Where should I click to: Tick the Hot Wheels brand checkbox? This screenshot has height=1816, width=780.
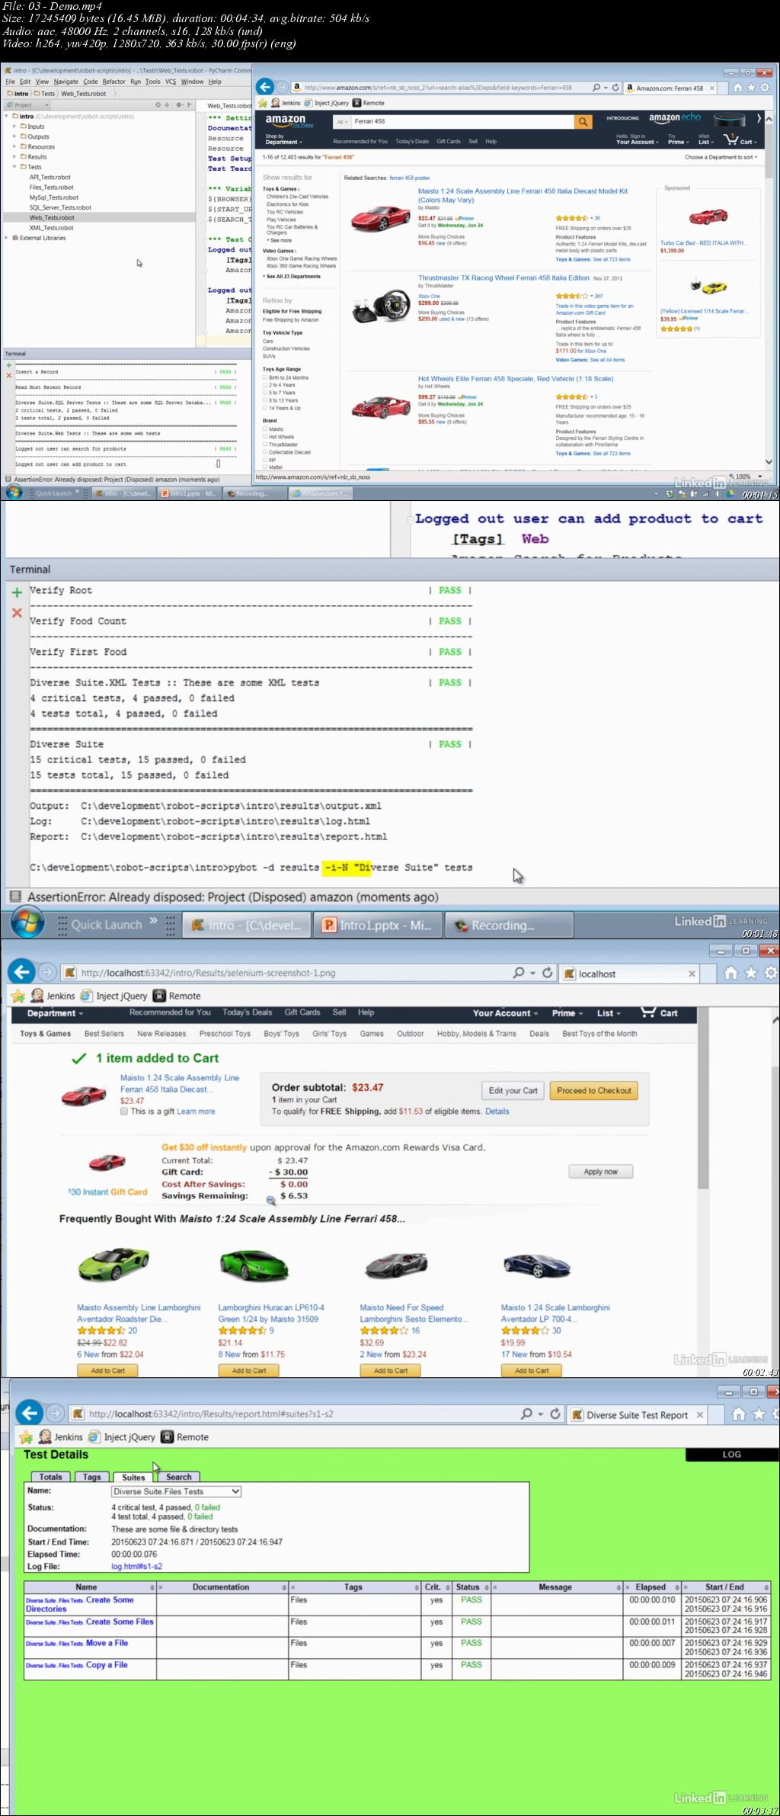[x=265, y=437]
